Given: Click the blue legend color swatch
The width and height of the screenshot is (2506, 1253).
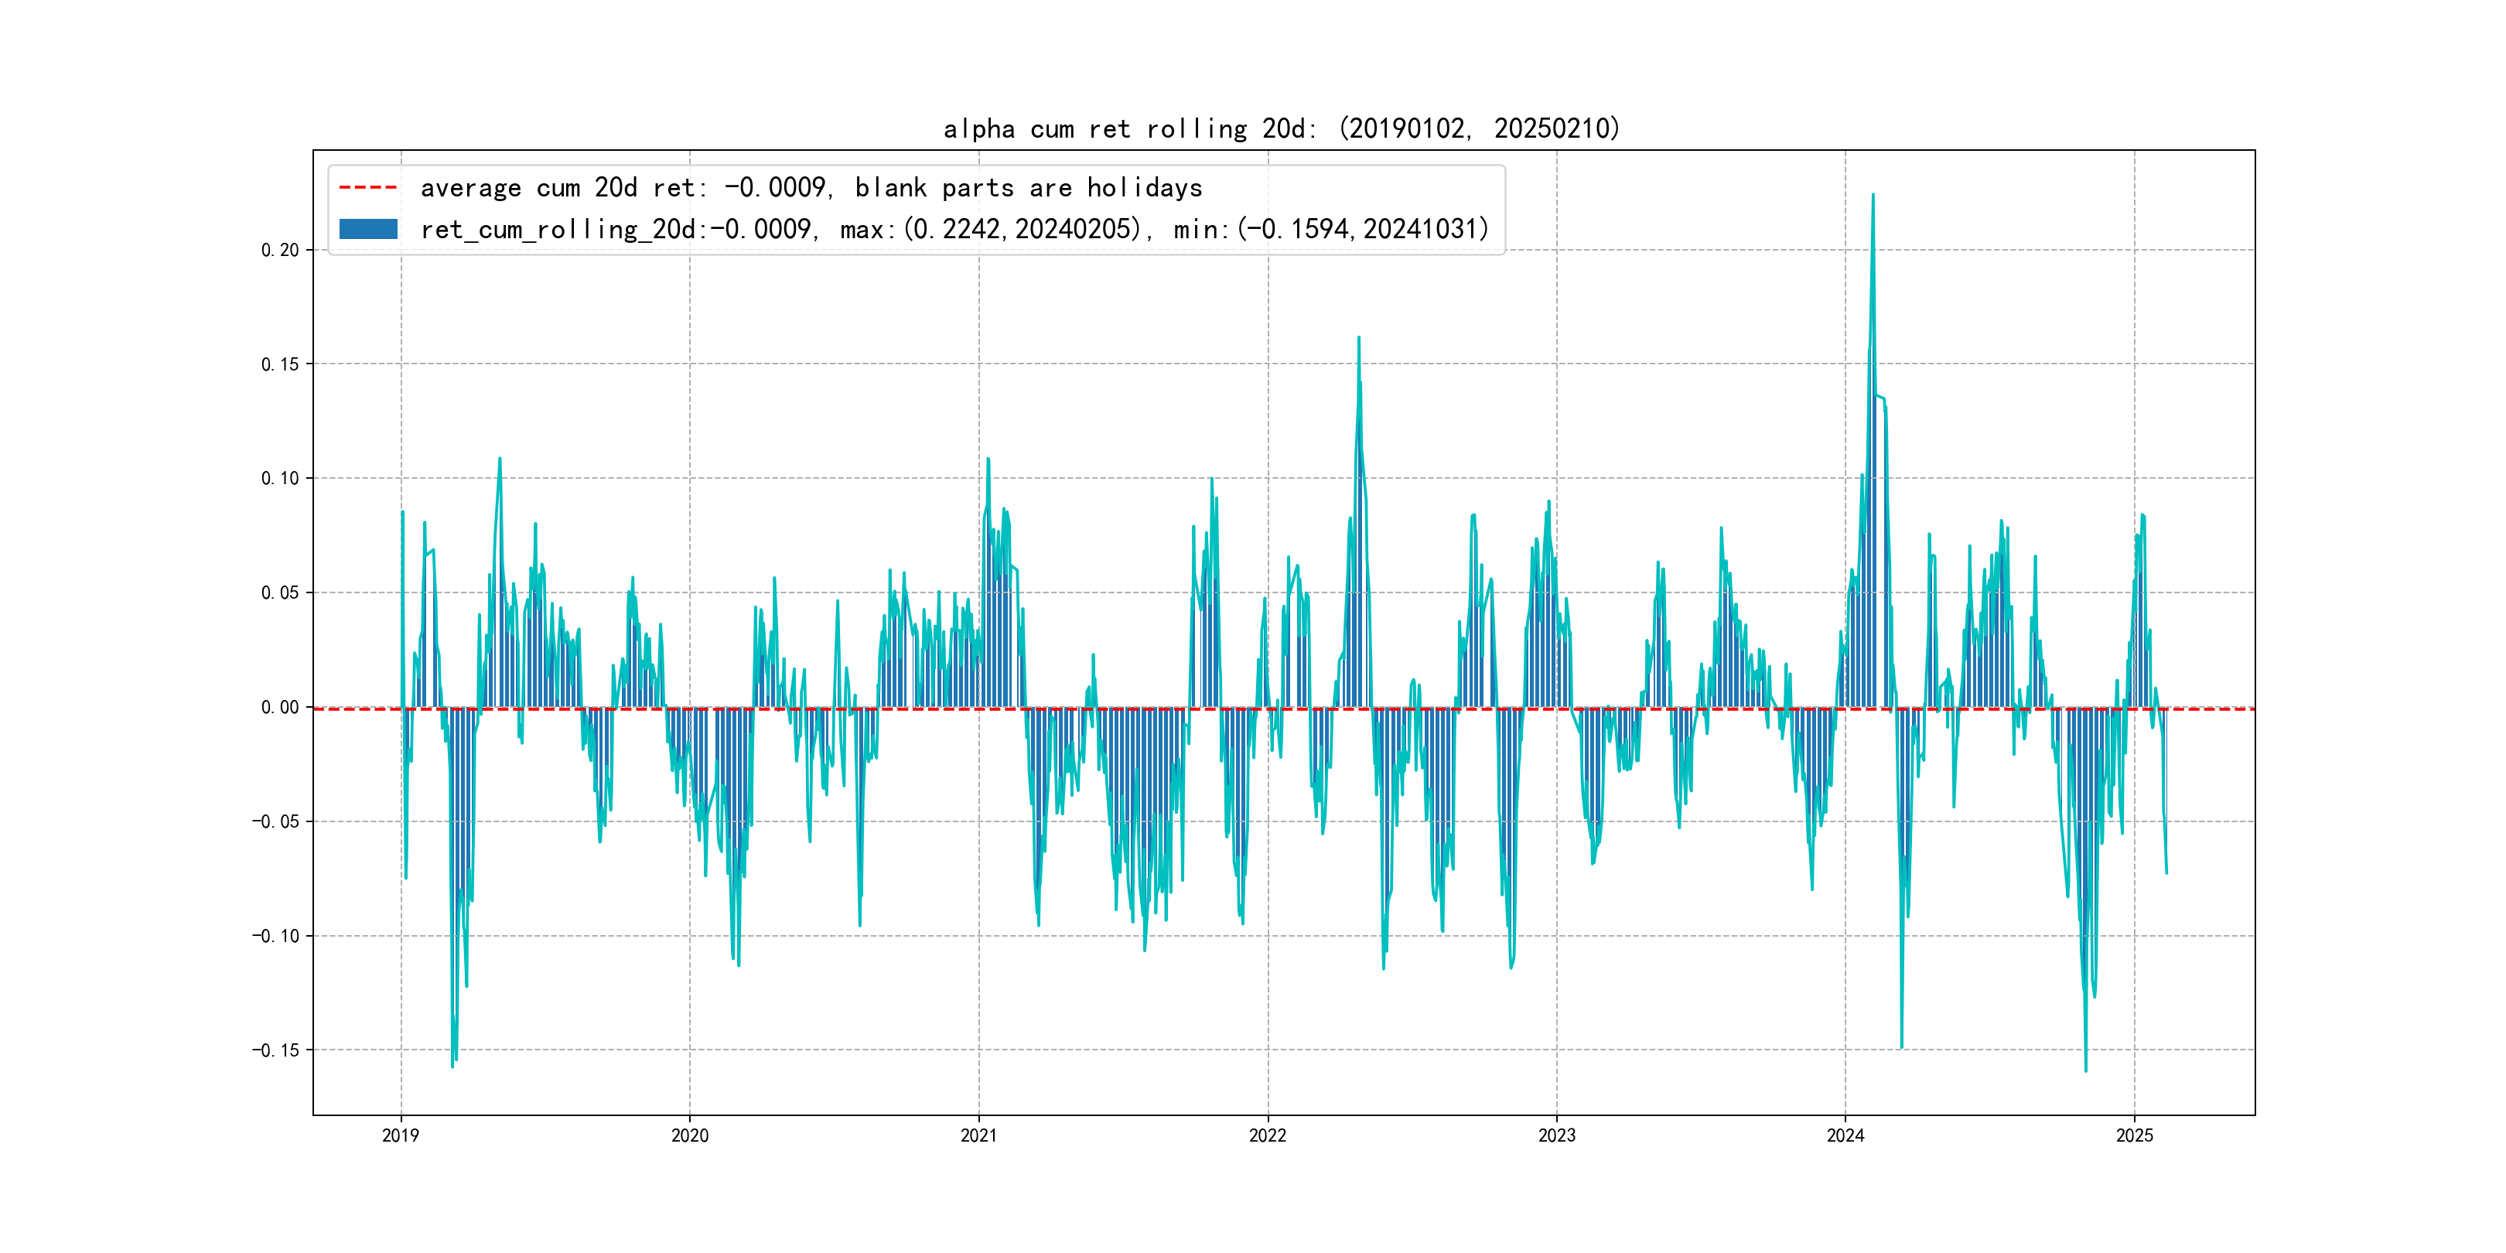Looking at the screenshot, I should [x=367, y=230].
